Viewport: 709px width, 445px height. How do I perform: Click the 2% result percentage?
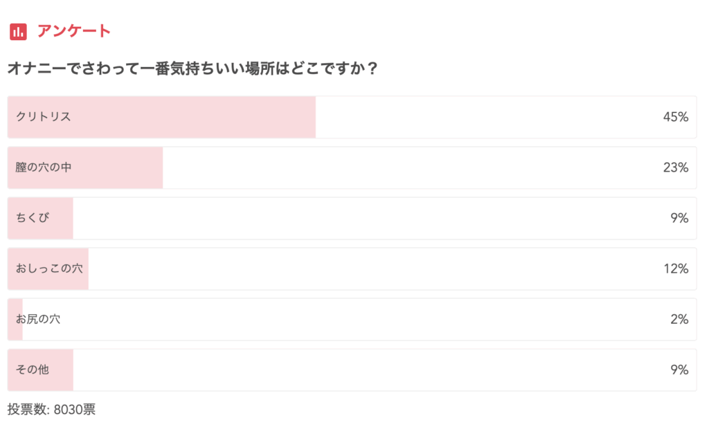(x=679, y=319)
